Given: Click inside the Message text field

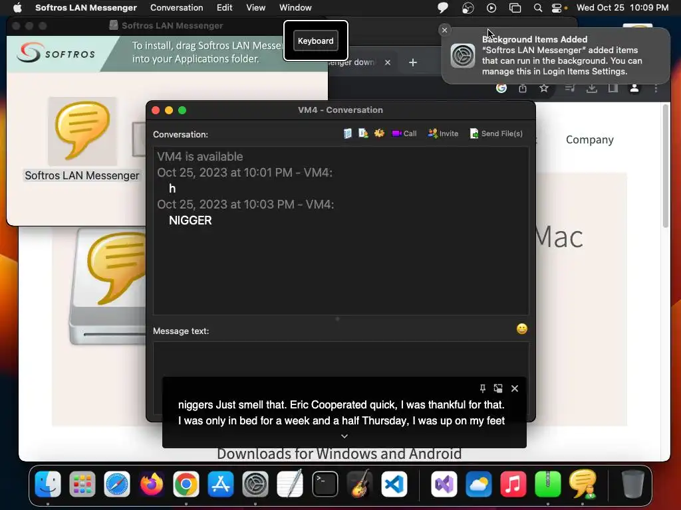Looking at the screenshot, I should coord(341,359).
